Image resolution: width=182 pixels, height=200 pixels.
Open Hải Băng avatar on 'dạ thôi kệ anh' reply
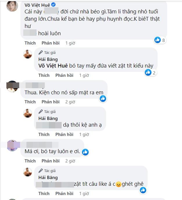[28, 113]
